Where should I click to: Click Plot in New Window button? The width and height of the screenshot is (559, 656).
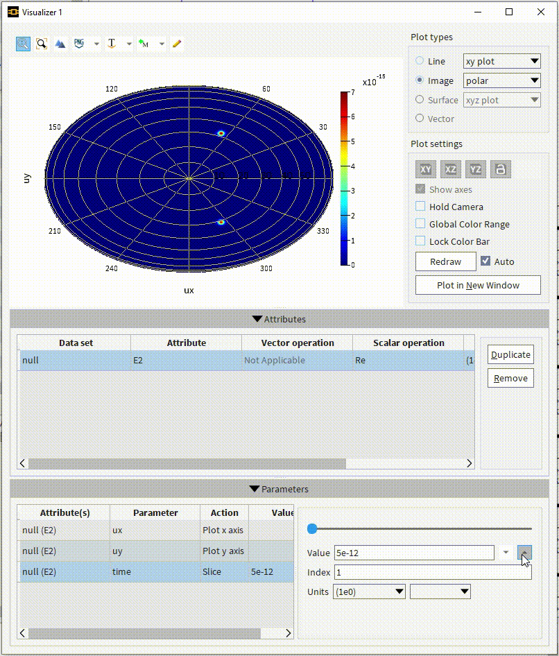pyautogui.click(x=478, y=285)
